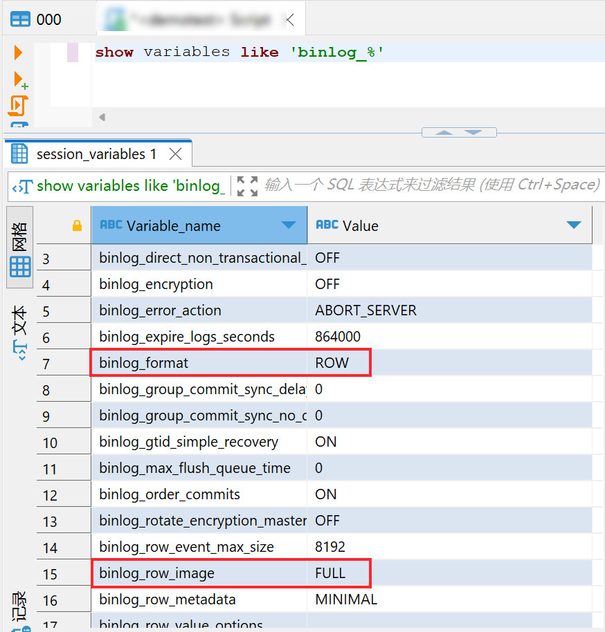This screenshot has height=632, width=605.
Task: Open the Variable_name column filter dropdown
Action: tap(289, 225)
